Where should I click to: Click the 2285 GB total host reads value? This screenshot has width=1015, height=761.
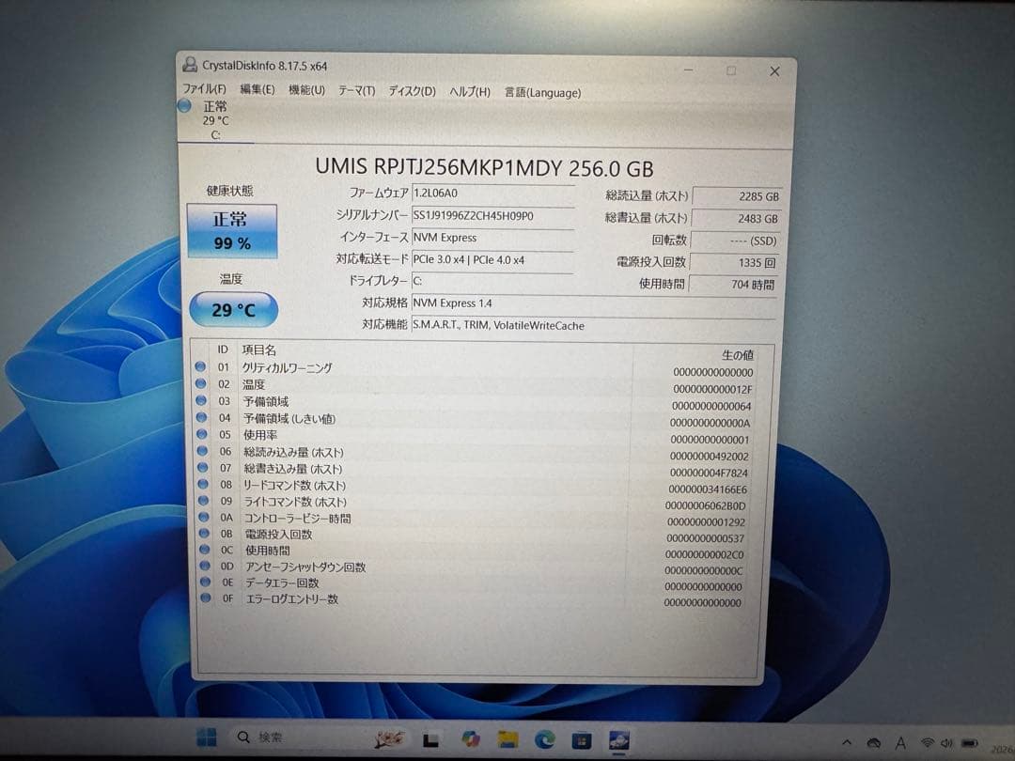(x=737, y=196)
